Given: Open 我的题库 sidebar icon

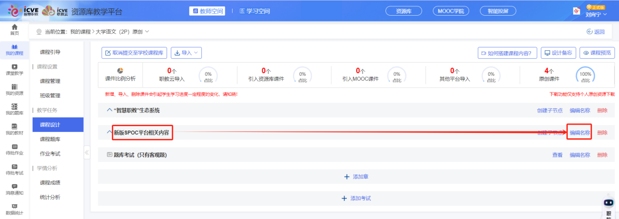Looking at the screenshot, I should point(15,107).
